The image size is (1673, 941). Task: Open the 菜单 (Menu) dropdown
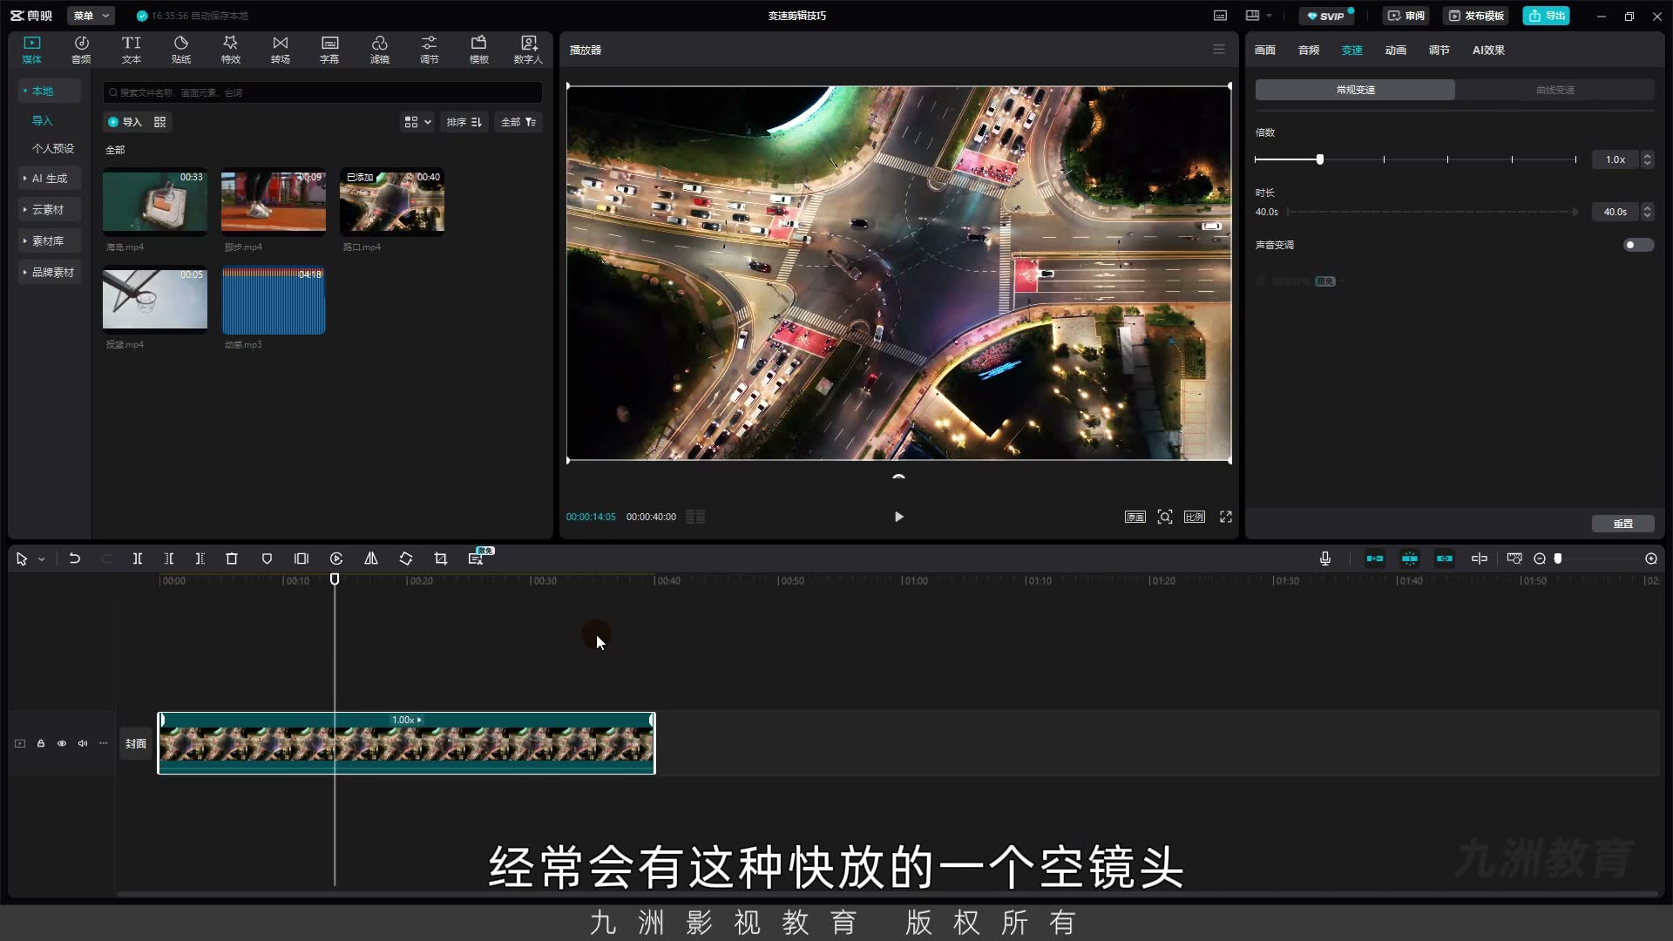tap(91, 16)
